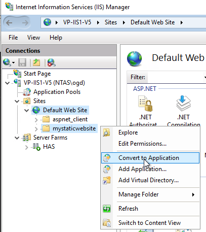Choose Add Application from context menu

(x=150, y=169)
